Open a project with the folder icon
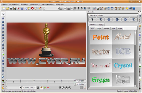The width and height of the screenshot is (142, 93). coord(8,8)
